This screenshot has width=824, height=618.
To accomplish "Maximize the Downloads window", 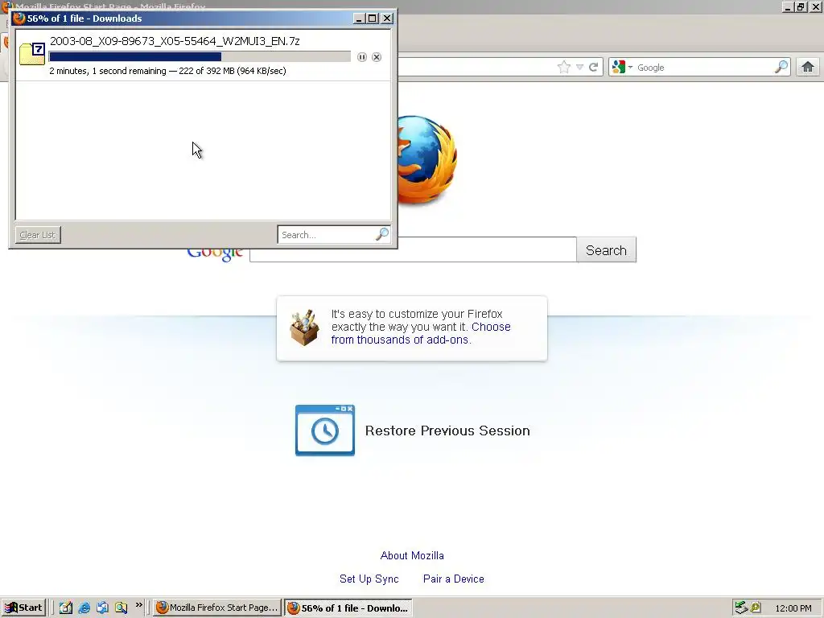I will (372, 19).
